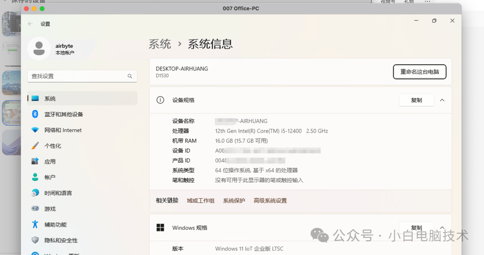Viewport: 484px width, 255px height.
Task: Click the 帐户 person icon
Action: tap(35, 177)
